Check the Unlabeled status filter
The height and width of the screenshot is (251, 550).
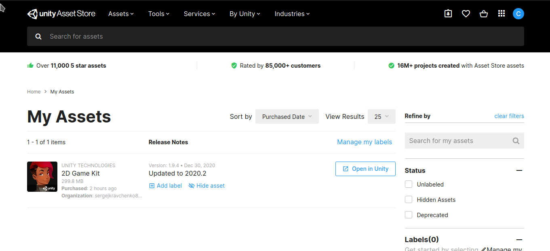coord(409,184)
